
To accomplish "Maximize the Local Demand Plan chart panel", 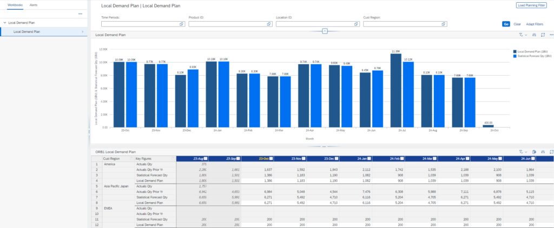I will (x=542, y=35).
